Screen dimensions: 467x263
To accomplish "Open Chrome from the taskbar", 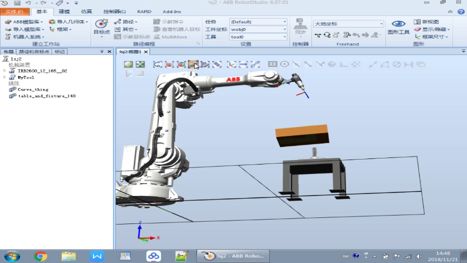I will (x=41, y=256).
